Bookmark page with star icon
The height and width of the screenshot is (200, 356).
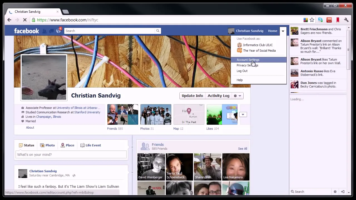point(312,20)
